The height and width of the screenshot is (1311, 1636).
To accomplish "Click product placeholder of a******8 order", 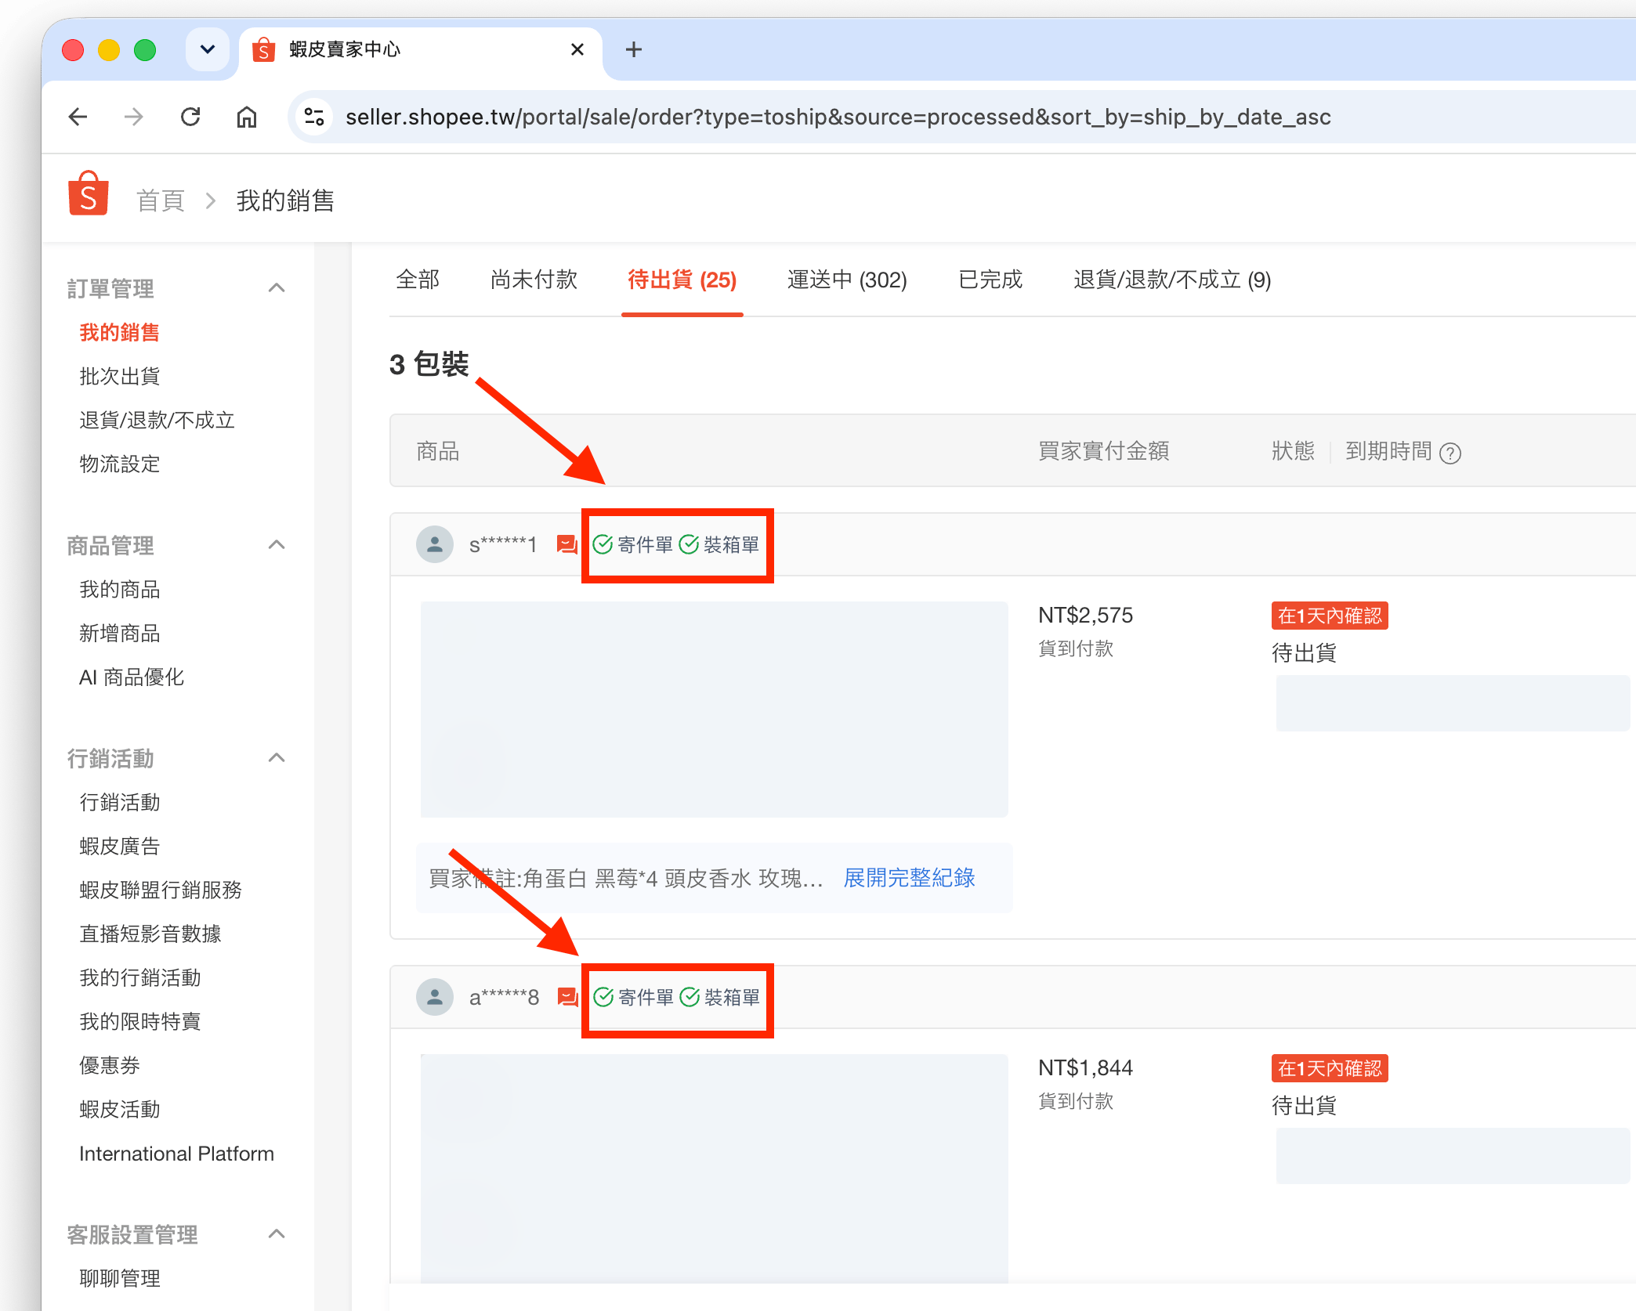I will 714,1168.
